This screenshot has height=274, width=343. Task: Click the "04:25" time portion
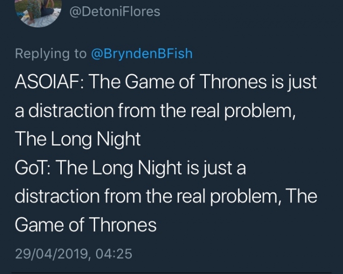[114, 254]
